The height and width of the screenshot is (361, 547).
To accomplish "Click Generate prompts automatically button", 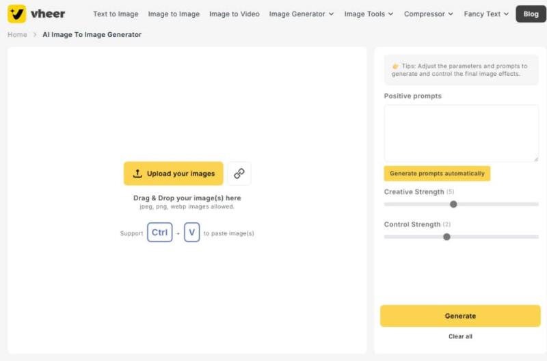I will pyautogui.click(x=437, y=174).
